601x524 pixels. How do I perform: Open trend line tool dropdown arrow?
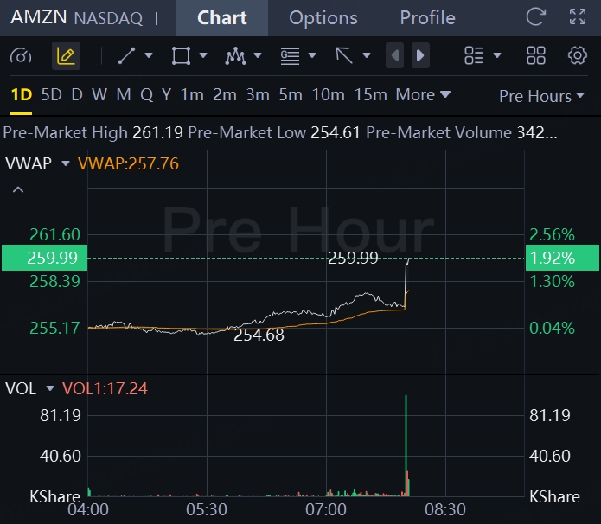click(149, 56)
